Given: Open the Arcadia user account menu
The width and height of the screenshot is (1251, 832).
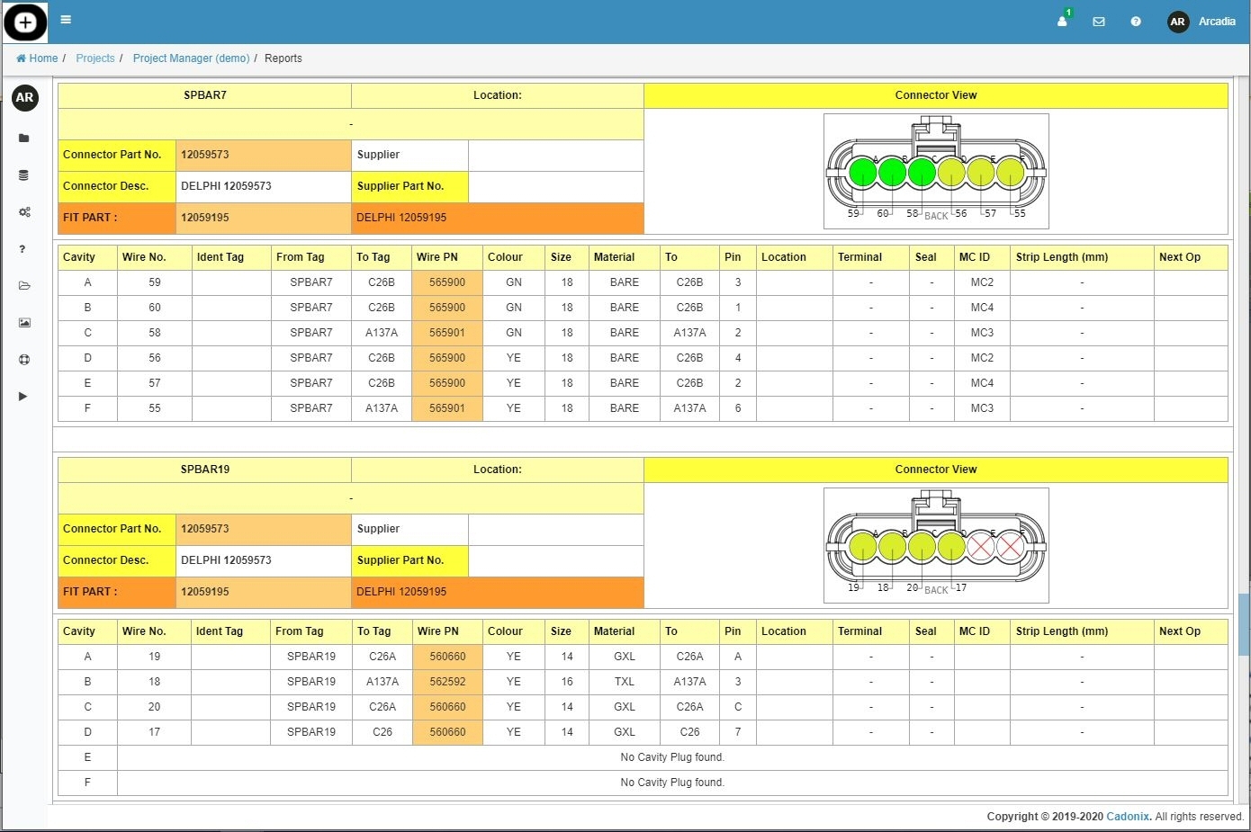Looking at the screenshot, I should pyautogui.click(x=1201, y=22).
